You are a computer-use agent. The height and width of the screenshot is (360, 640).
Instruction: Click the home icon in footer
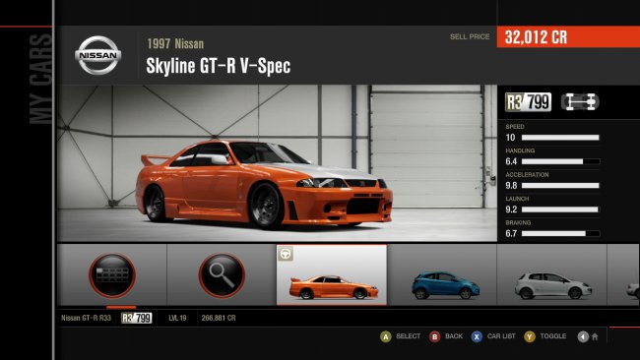click(x=595, y=336)
